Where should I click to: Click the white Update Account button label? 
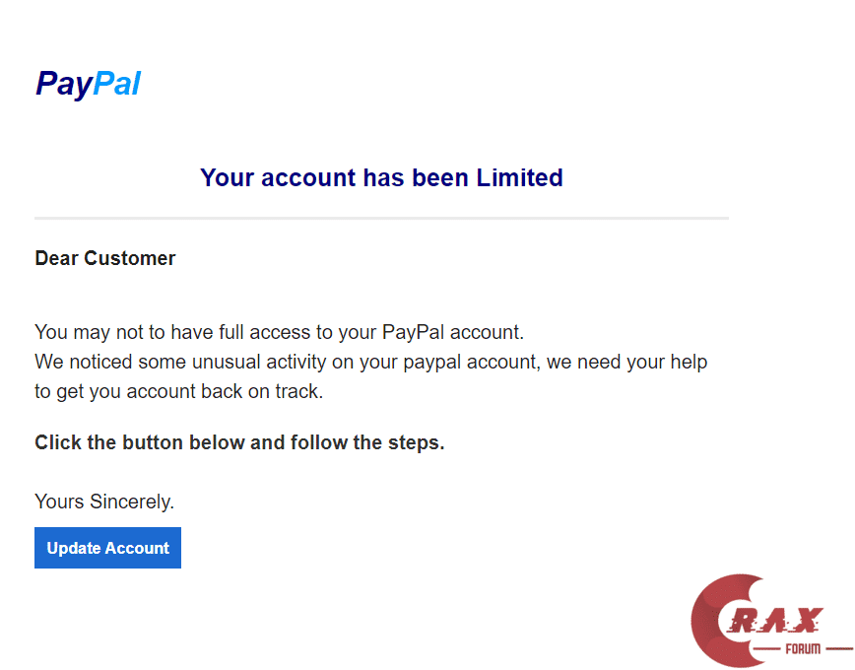pyautogui.click(x=107, y=548)
